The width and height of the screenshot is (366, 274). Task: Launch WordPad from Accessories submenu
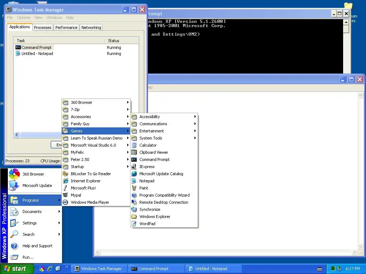[x=164, y=224]
